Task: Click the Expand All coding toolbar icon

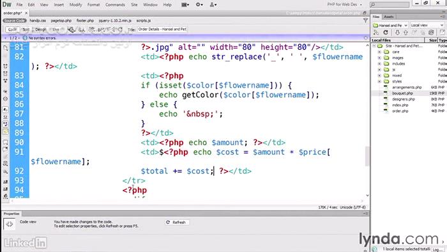Action: [5, 81]
